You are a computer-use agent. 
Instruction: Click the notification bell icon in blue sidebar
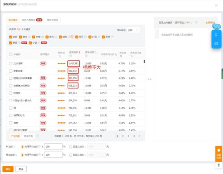click(216, 34)
